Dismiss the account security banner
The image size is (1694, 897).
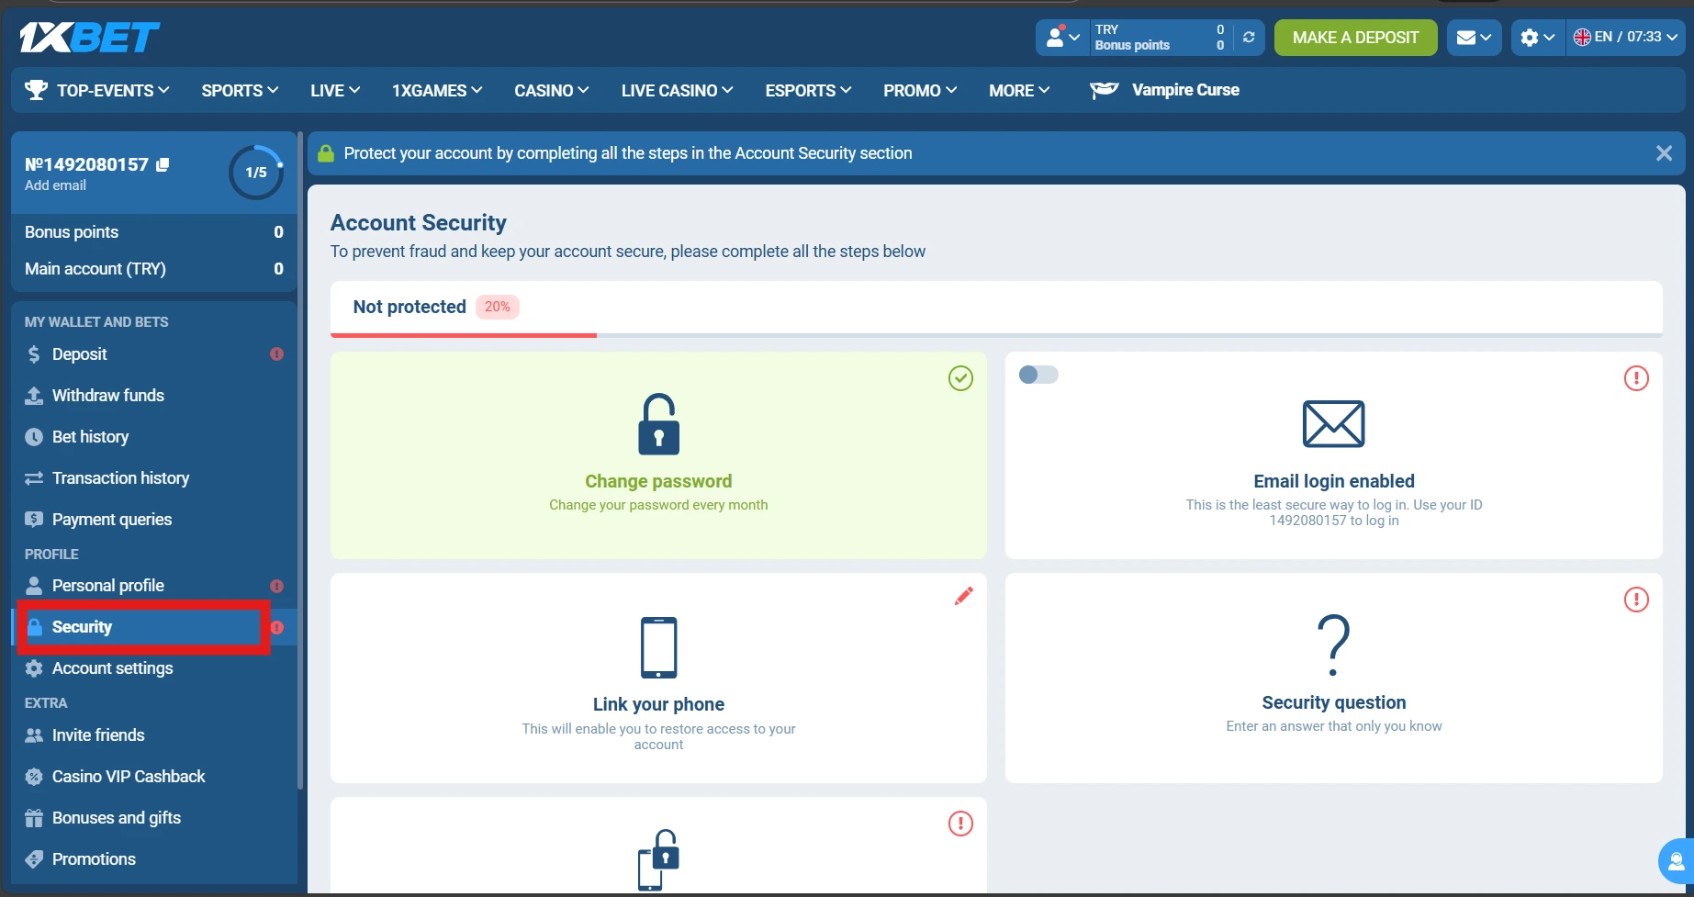tap(1664, 152)
